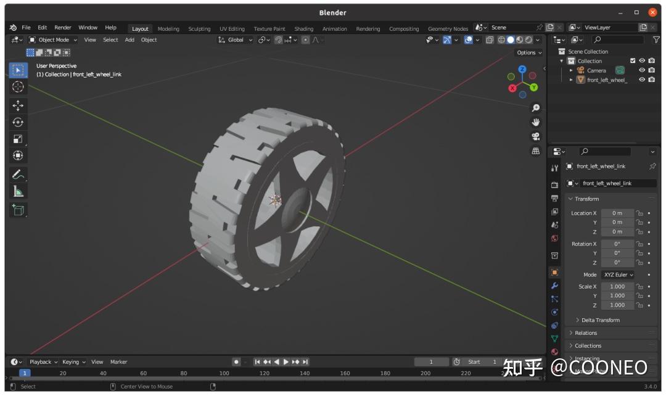Select wireframe viewport shading mode
The height and width of the screenshot is (396, 666).
click(501, 39)
